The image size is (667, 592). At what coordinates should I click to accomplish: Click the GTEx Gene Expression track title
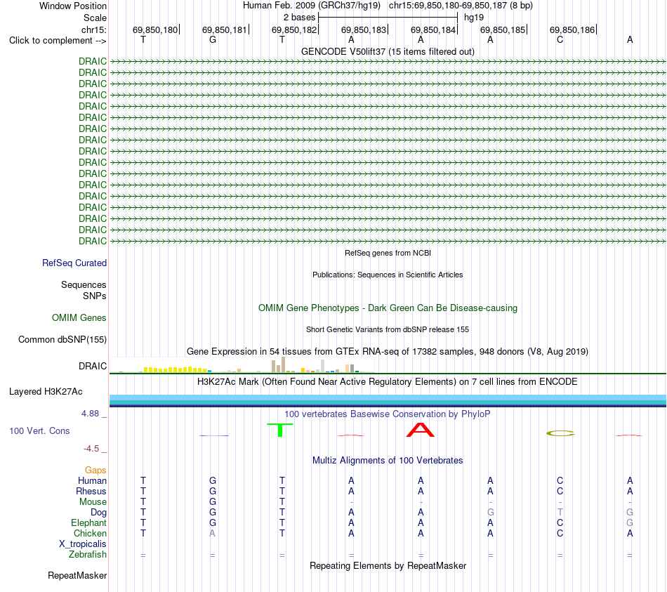point(388,352)
